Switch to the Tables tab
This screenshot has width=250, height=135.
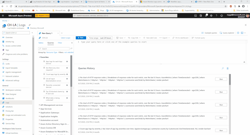point(41,43)
